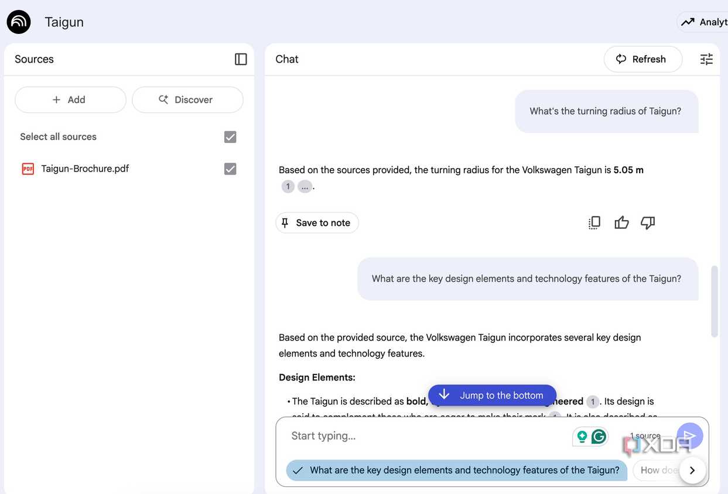728x494 pixels.
Task: Select Taigun-Brochure.pdf source name
Action: [85, 169]
